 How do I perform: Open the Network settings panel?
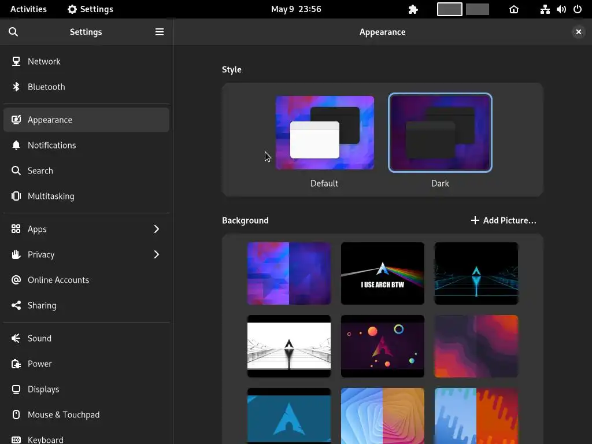(86, 61)
